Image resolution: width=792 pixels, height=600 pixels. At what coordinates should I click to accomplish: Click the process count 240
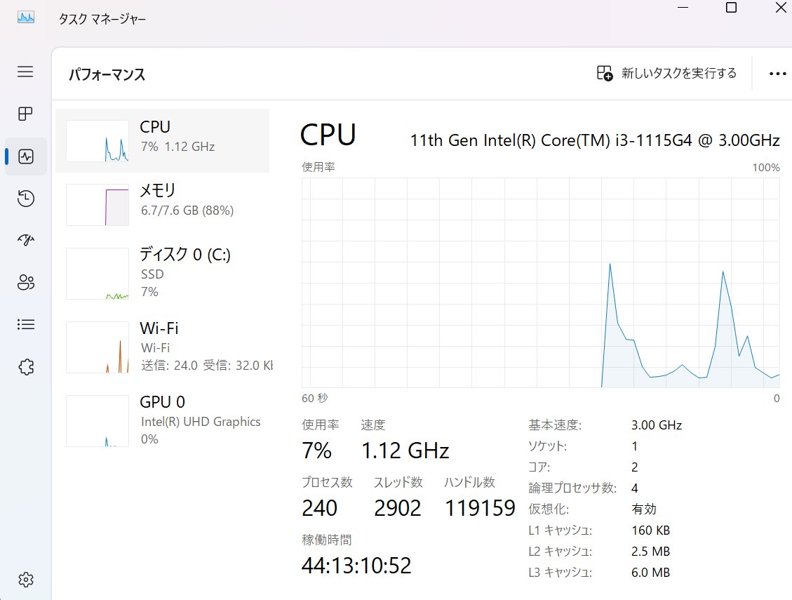[x=319, y=508]
